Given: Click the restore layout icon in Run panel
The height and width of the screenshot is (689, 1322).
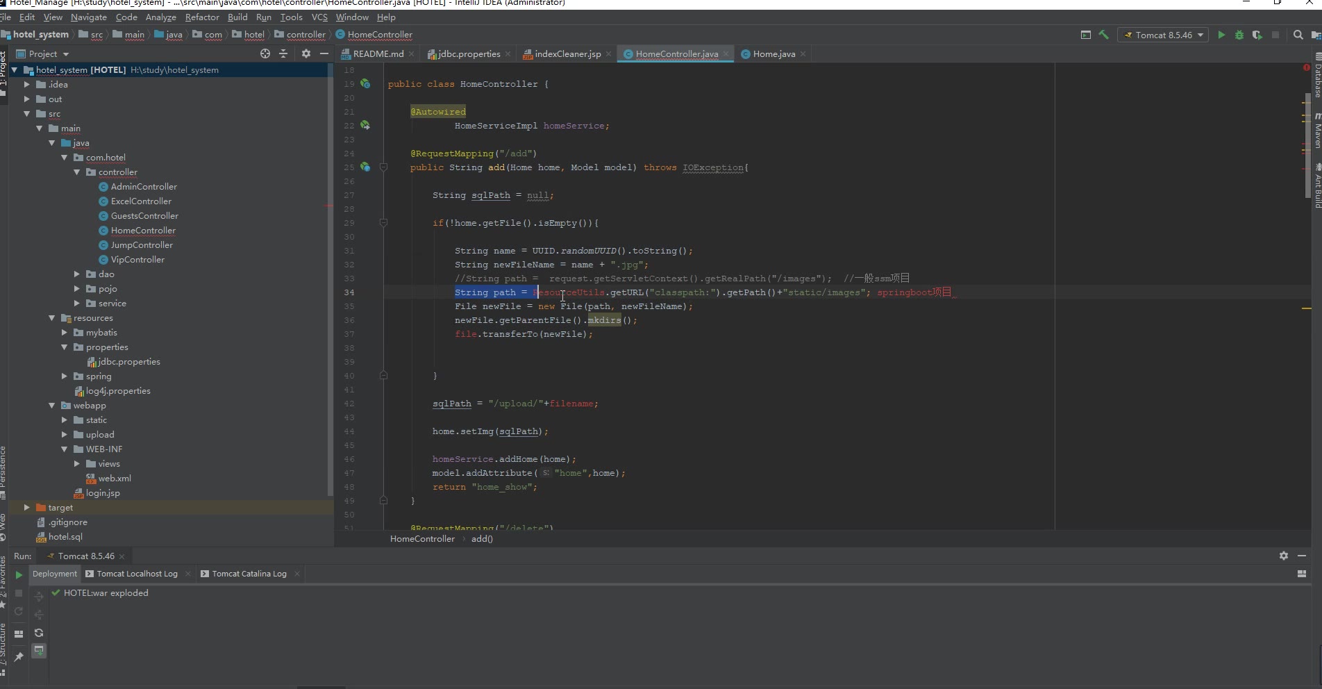Looking at the screenshot, I should [x=19, y=633].
